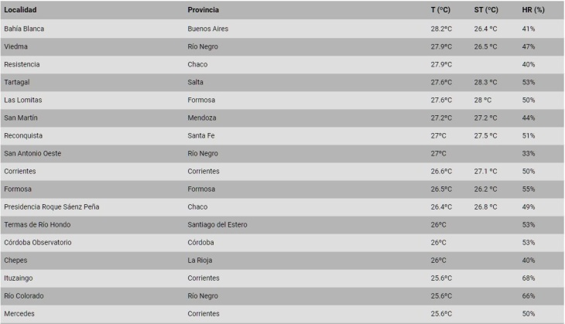Select the Las Lomitas row
This screenshot has height=324, width=565.
point(282,100)
